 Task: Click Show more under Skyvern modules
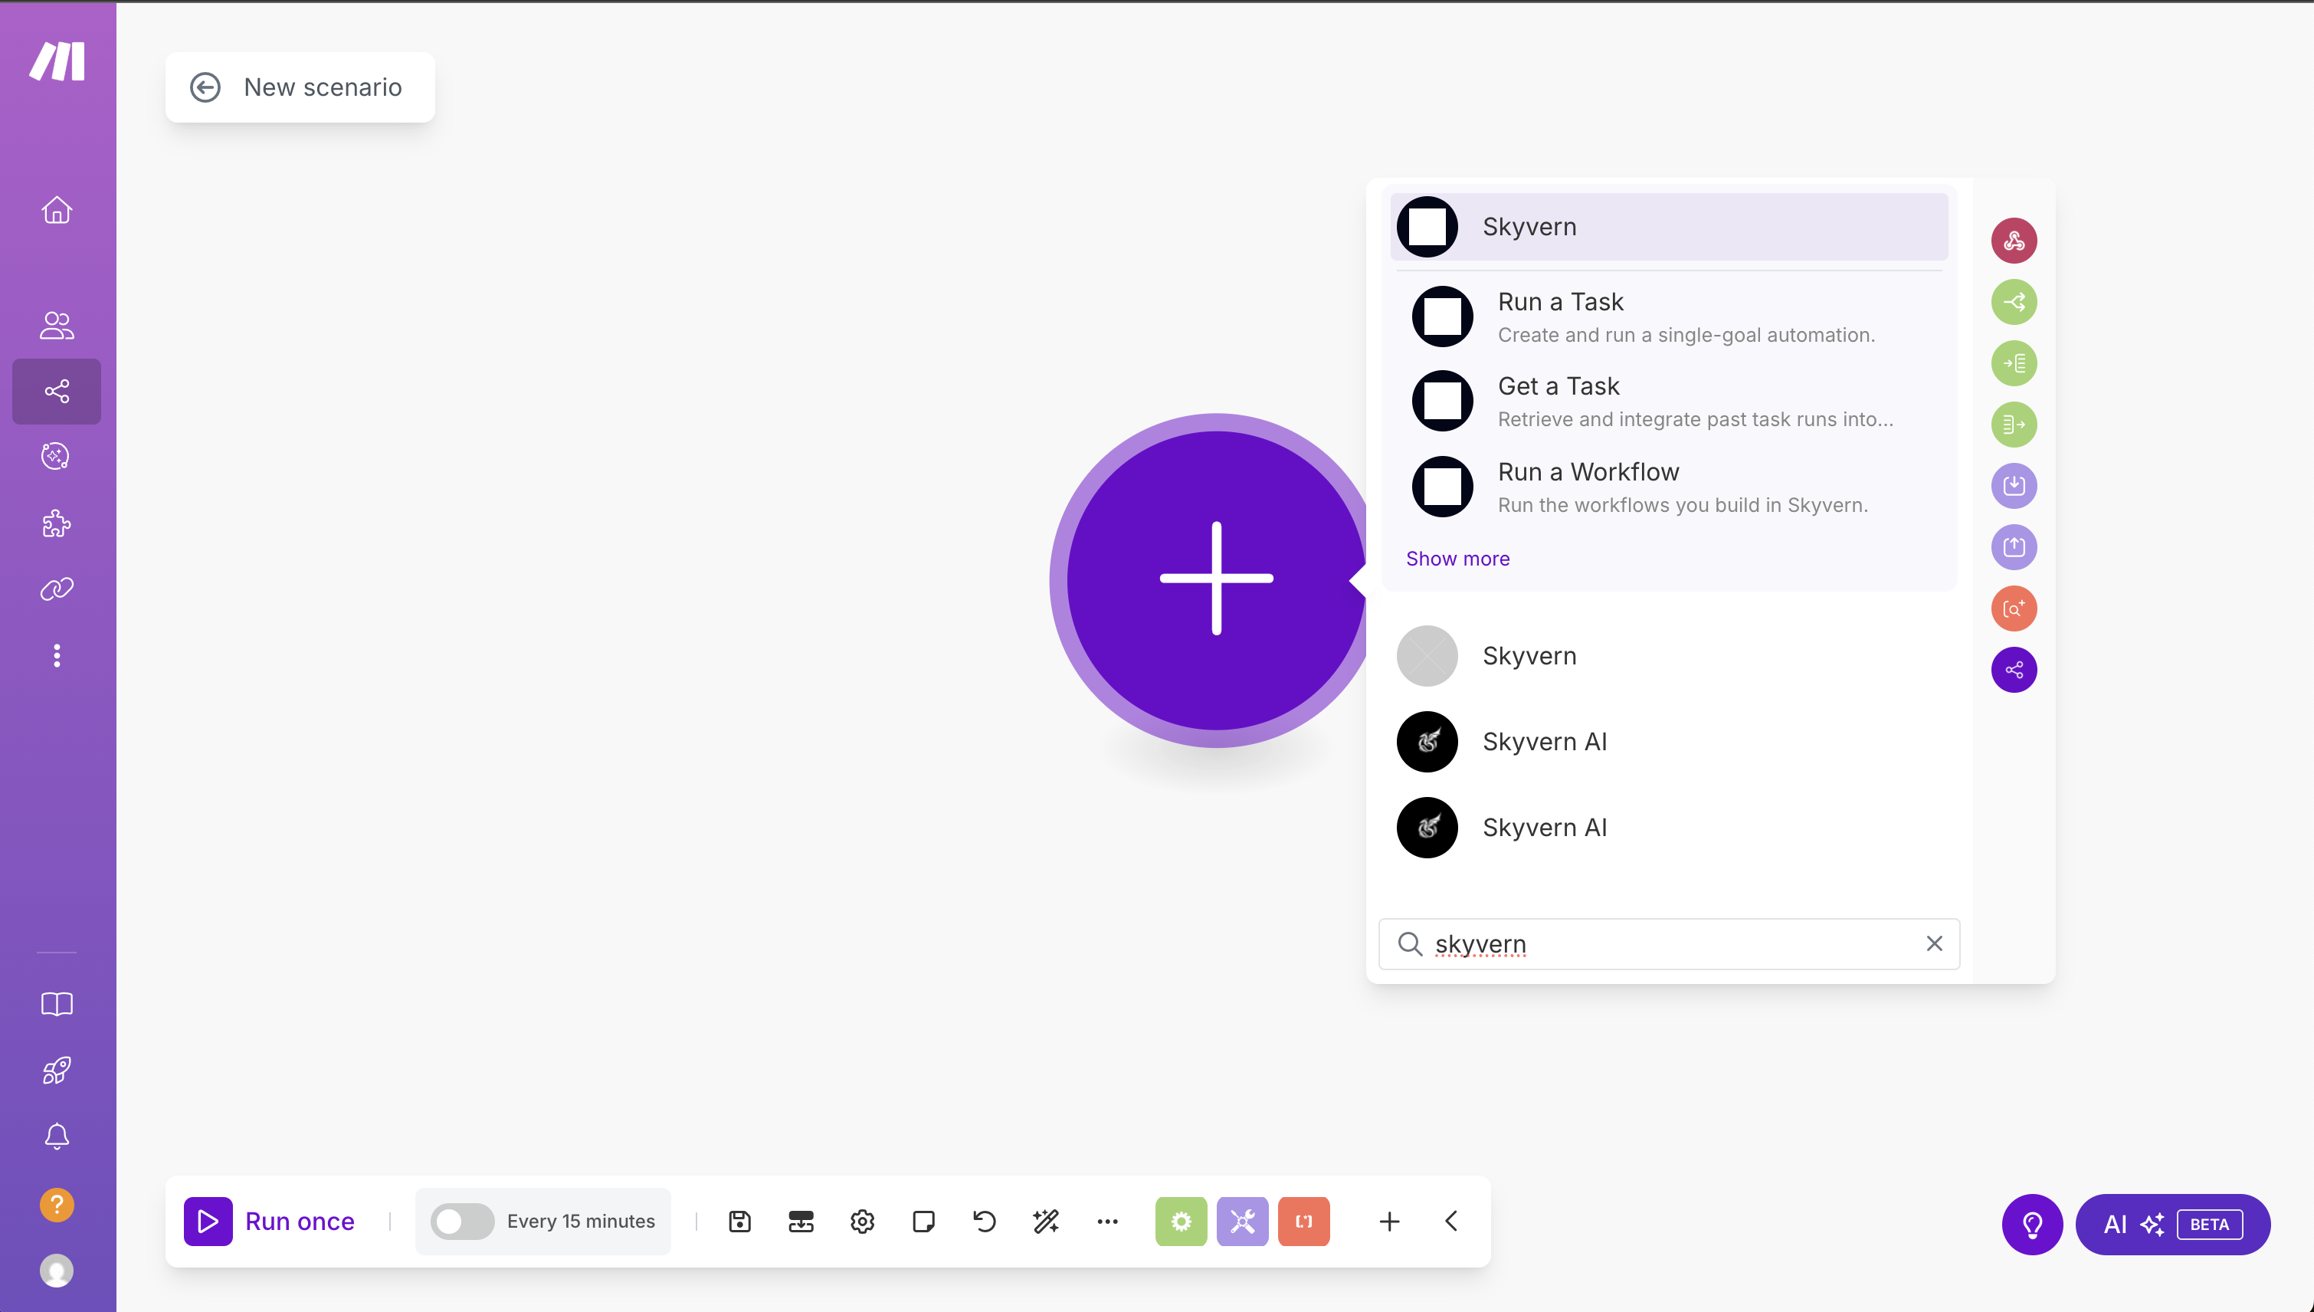(1457, 559)
